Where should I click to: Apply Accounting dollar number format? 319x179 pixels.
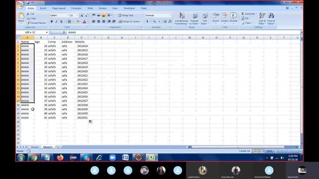coord(148,21)
